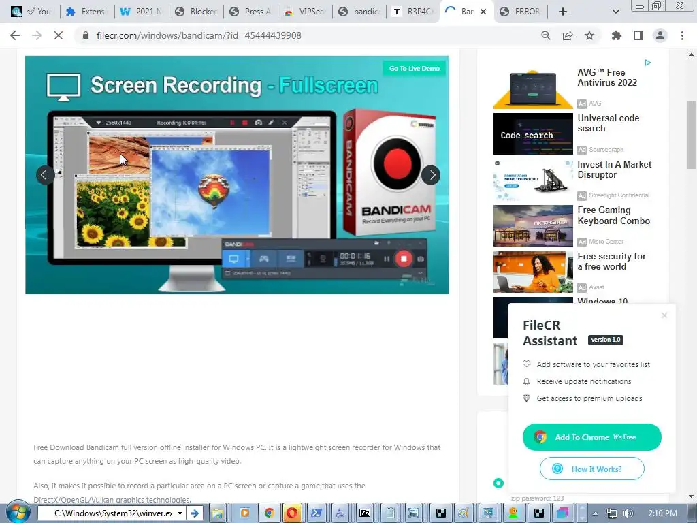Screen dimensions: 697x523
Task: Open the Free Gaming Keyboard Combo ad
Action: click(613, 215)
